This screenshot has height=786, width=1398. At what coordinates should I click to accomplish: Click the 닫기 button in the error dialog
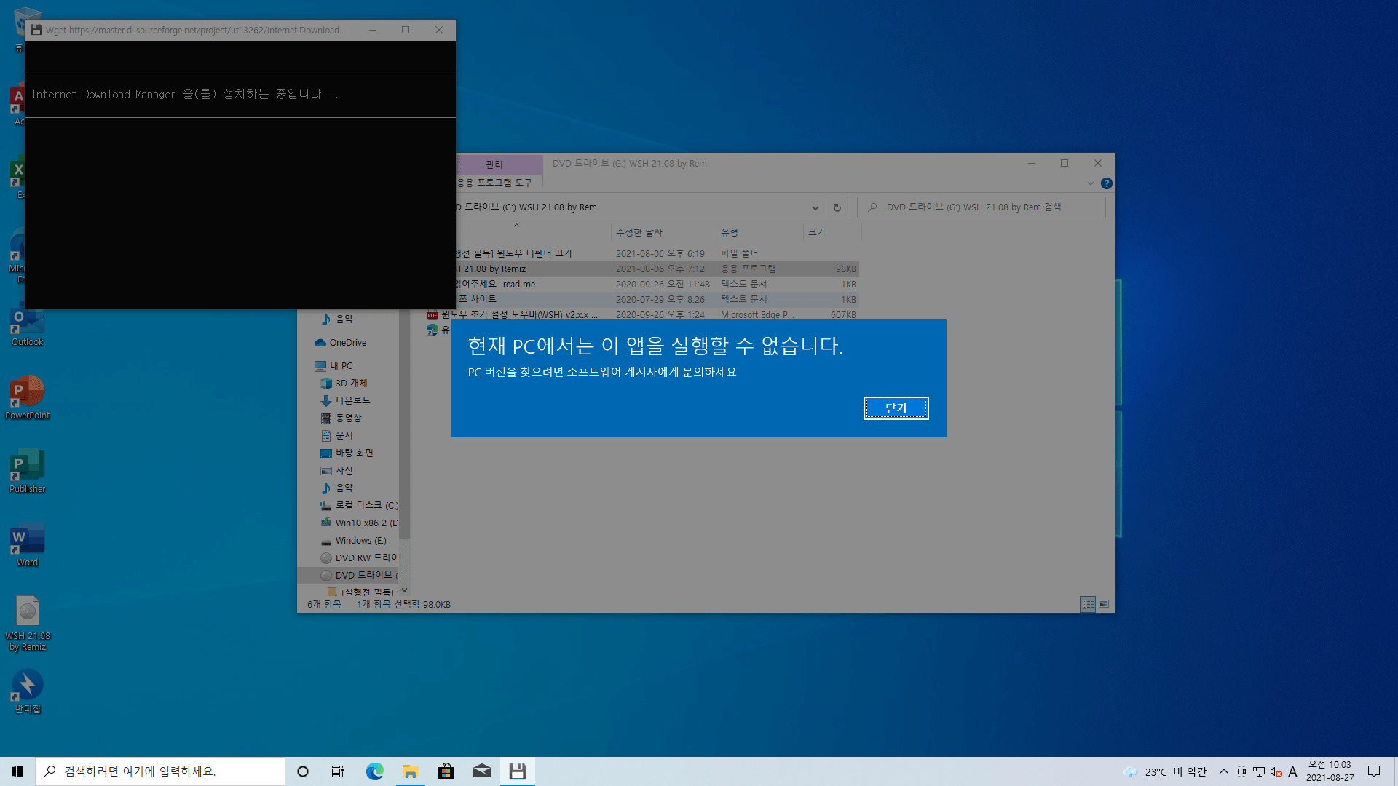pyautogui.click(x=896, y=408)
